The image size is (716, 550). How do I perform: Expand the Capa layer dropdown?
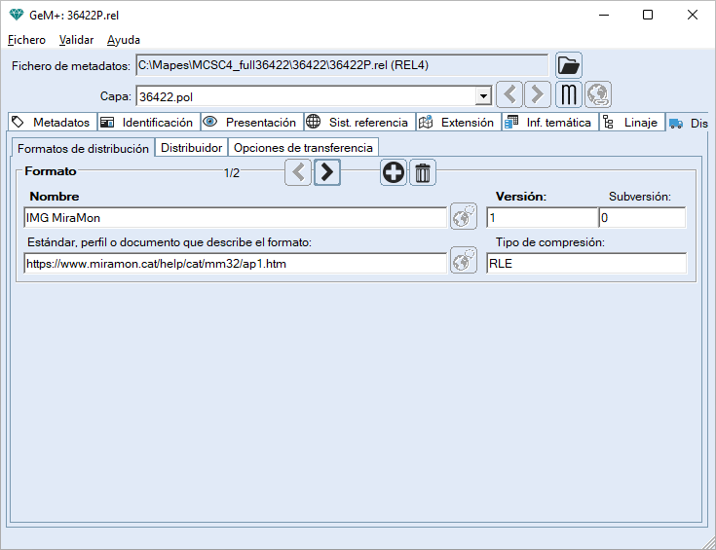point(482,96)
